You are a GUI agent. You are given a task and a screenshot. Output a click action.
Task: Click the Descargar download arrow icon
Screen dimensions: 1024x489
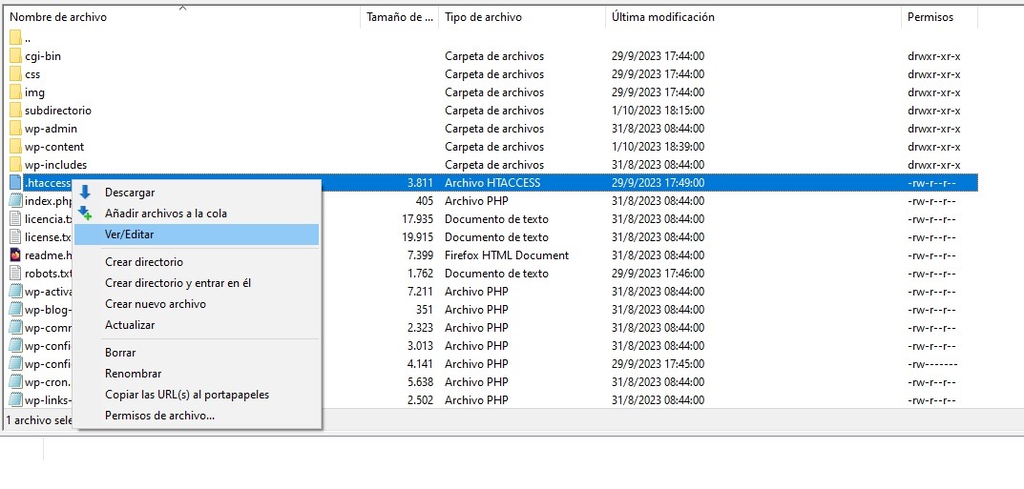(85, 193)
